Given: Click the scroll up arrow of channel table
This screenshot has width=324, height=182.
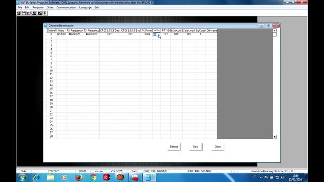Looking at the screenshot, I should coord(275,31).
